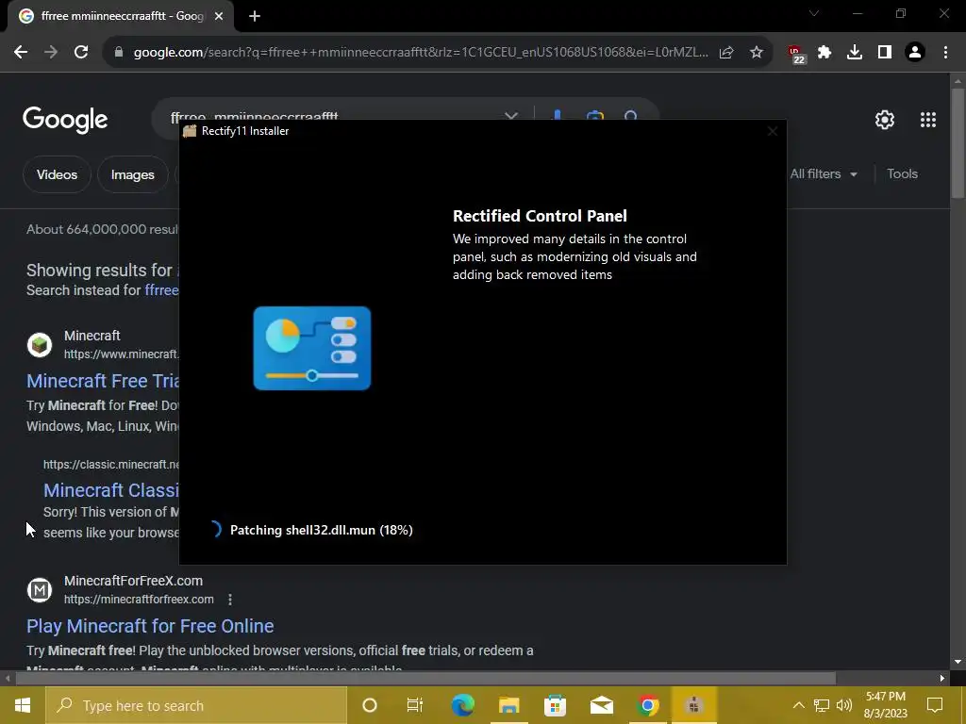Click the installer's progress spinner
The image size is (966, 724).
214,530
